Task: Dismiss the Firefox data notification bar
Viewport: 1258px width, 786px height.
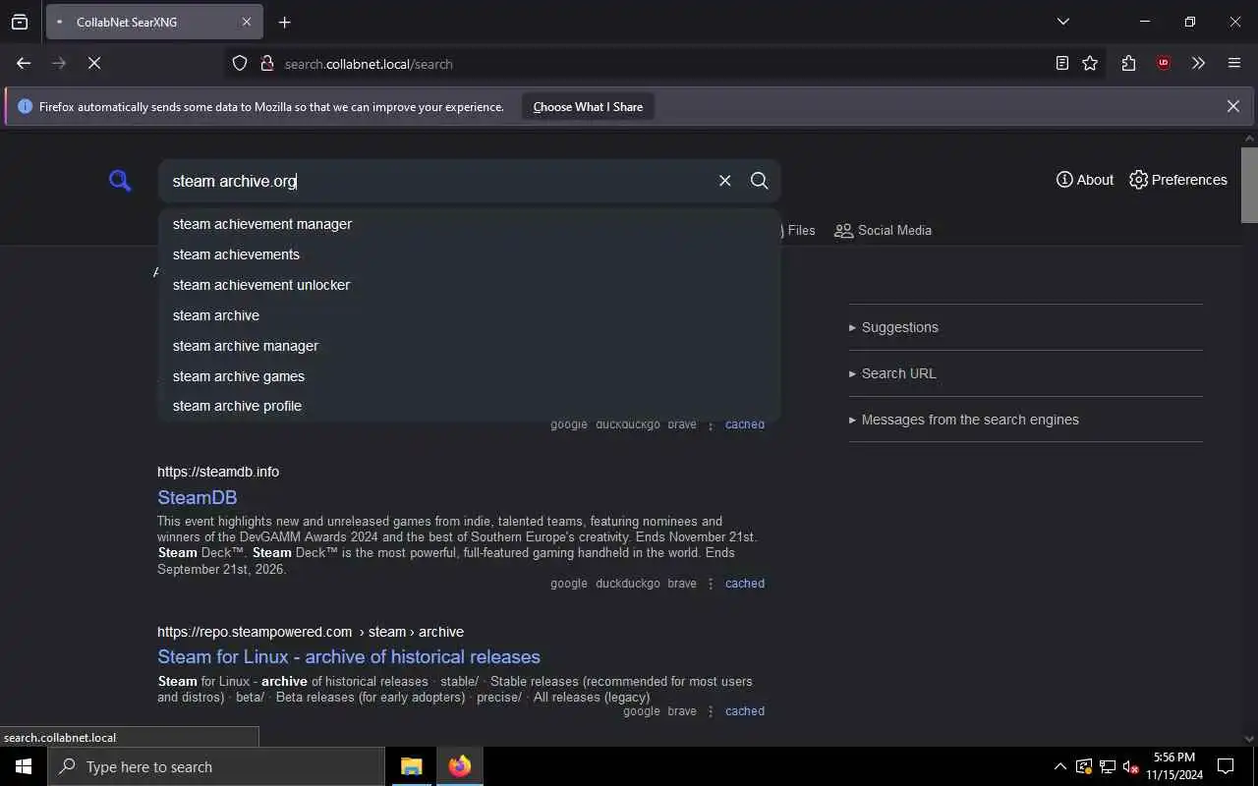Action: tap(1233, 106)
